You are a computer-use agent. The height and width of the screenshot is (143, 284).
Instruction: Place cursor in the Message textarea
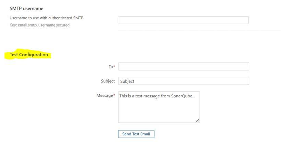coord(159,107)
